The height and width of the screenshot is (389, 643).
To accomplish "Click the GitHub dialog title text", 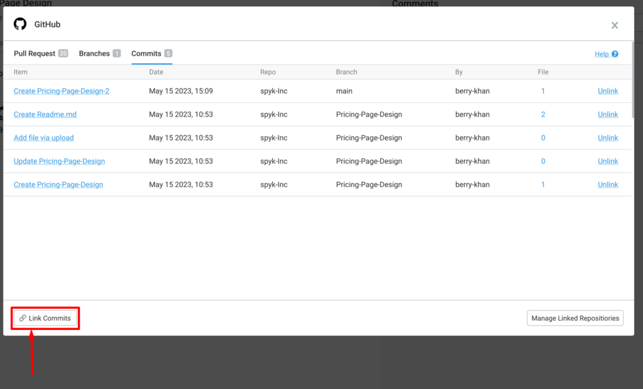I will (x=47, y=24).
